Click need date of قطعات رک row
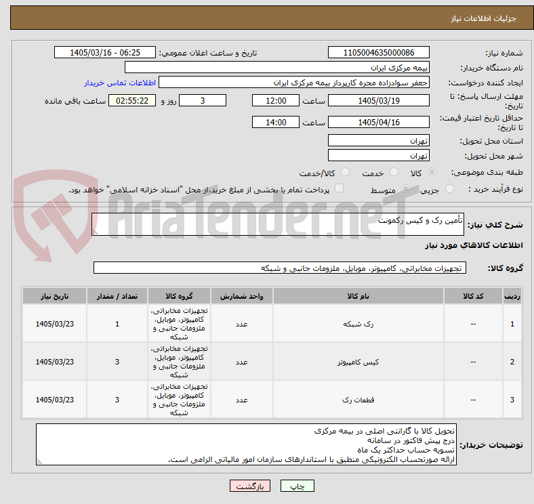The image size is (534, 504). (54, 400)
